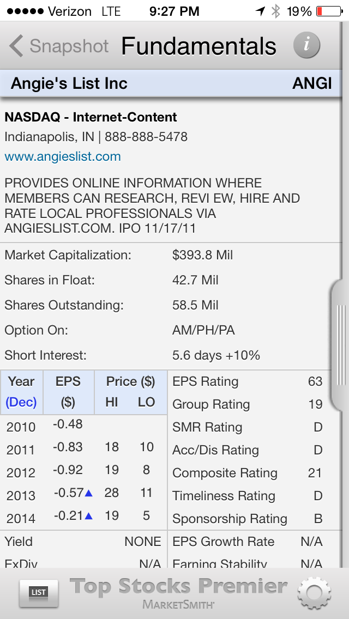Tap the ANGI ticker symbol
The height and width of the screenshot is (619, 349).
312,83
